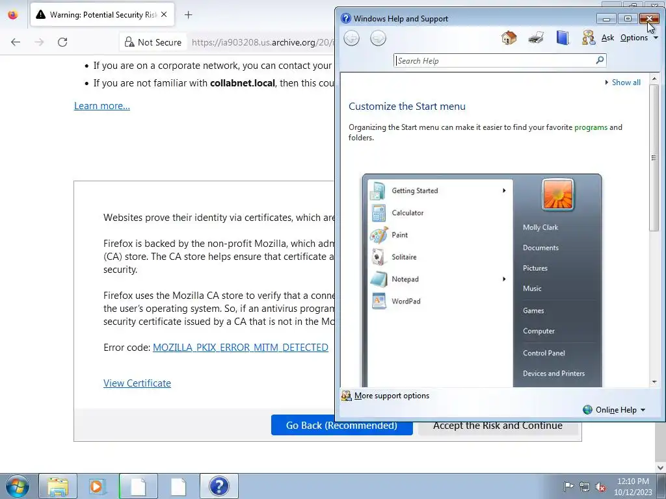The width and height of the screenshot is (666, 499).
Task: Click the Customize the Start menu heading
Action: [407, 107]
